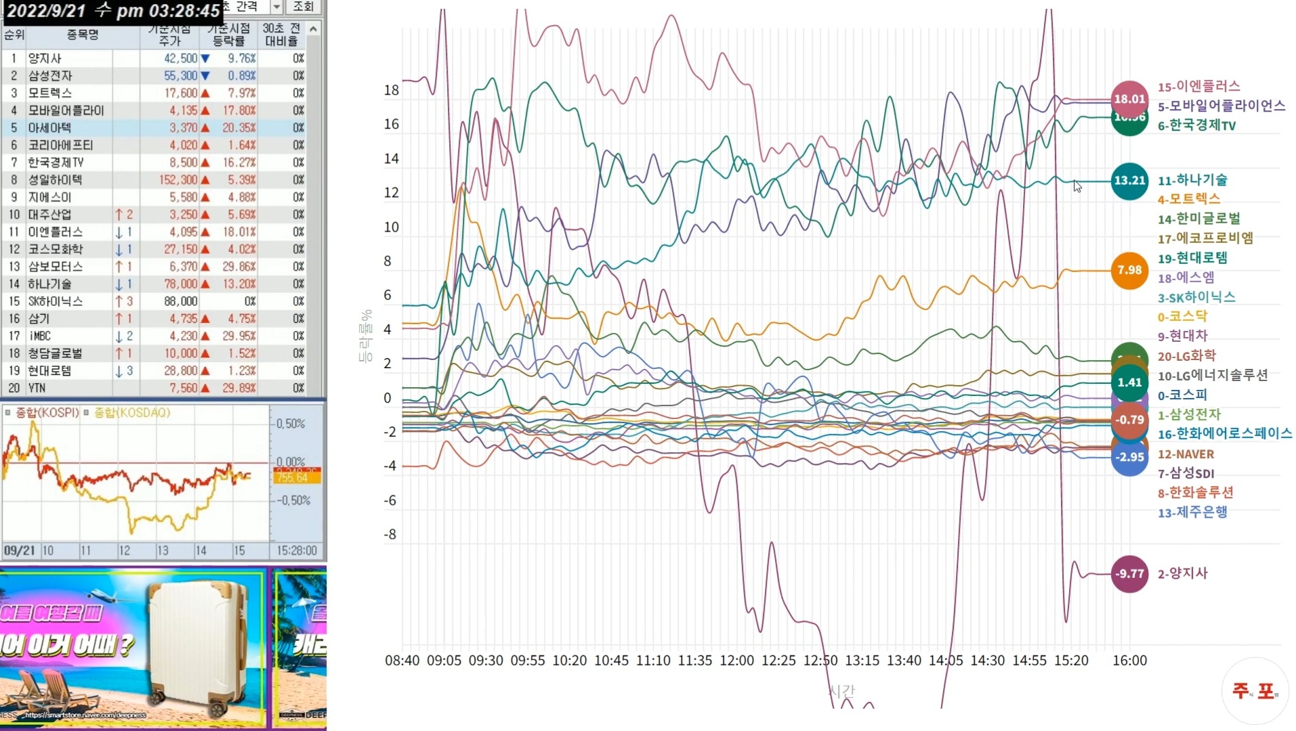Sort by 기준시점 등락률 column header
Screen dimensions: 1296x731
(228, 35)
